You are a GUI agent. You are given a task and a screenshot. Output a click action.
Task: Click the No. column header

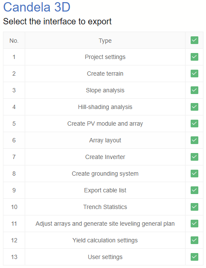14,41
